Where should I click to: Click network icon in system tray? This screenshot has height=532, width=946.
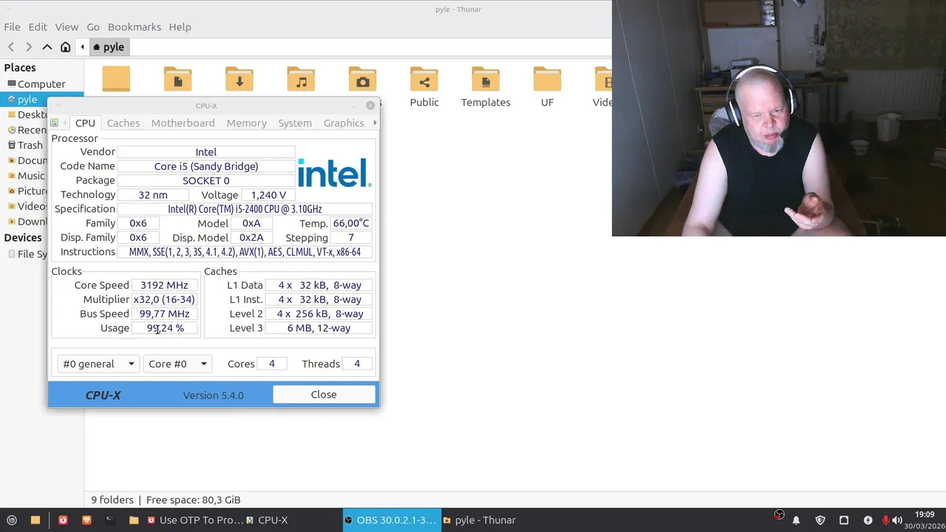844,520
